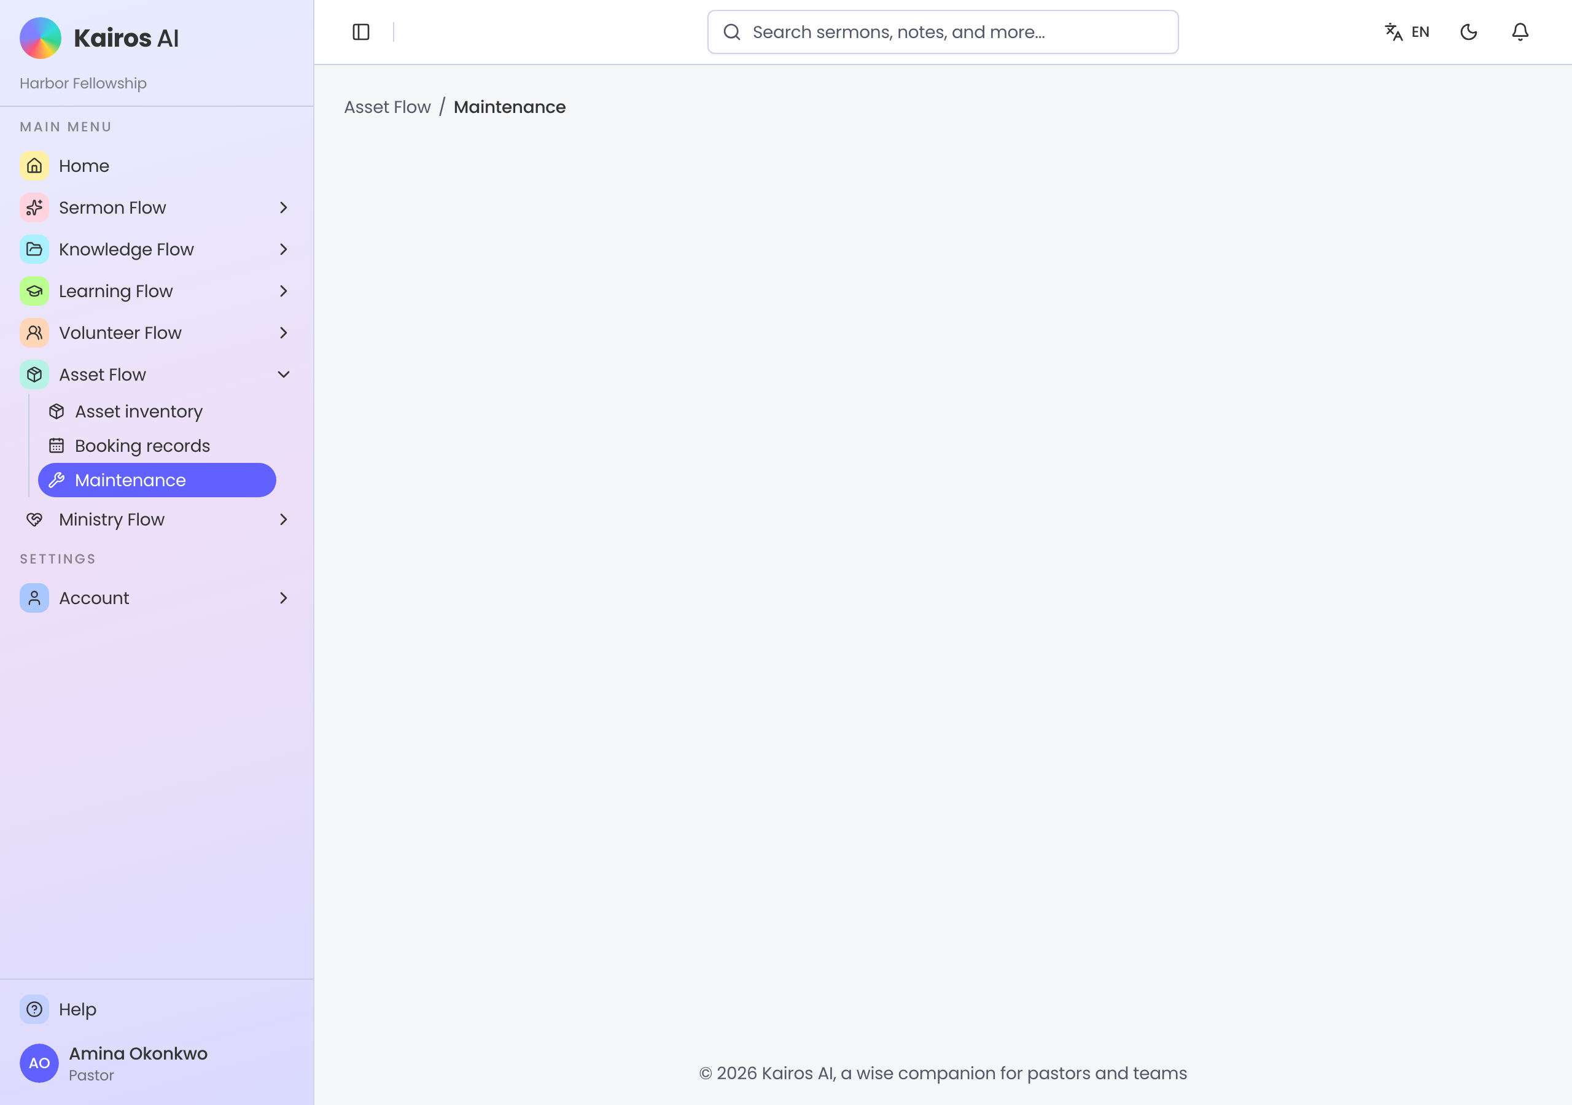
Task: Switch to dark mode moon icon
Action: click(1469, 32)
